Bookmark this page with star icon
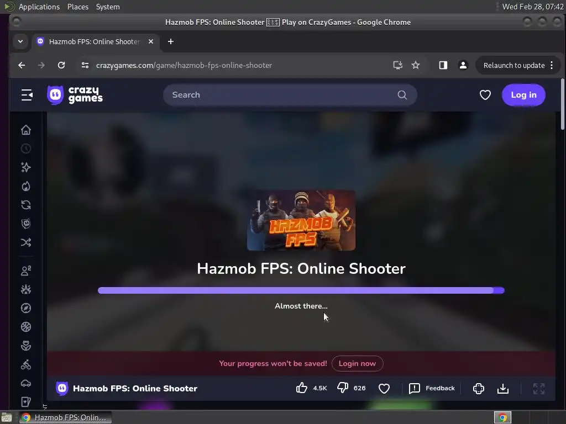 coord(416,65)
